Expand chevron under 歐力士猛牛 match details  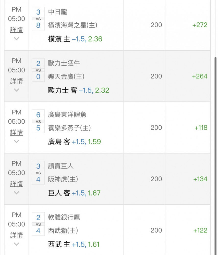point(16,90)
